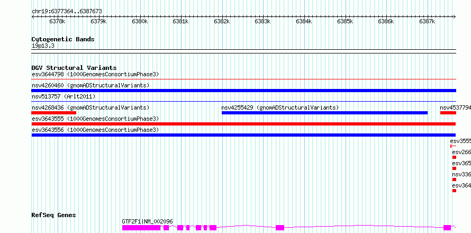This screenshot has height=233, width=471.
Task: Click the red esv3643555 variant bar
Action: coord(243,124)
